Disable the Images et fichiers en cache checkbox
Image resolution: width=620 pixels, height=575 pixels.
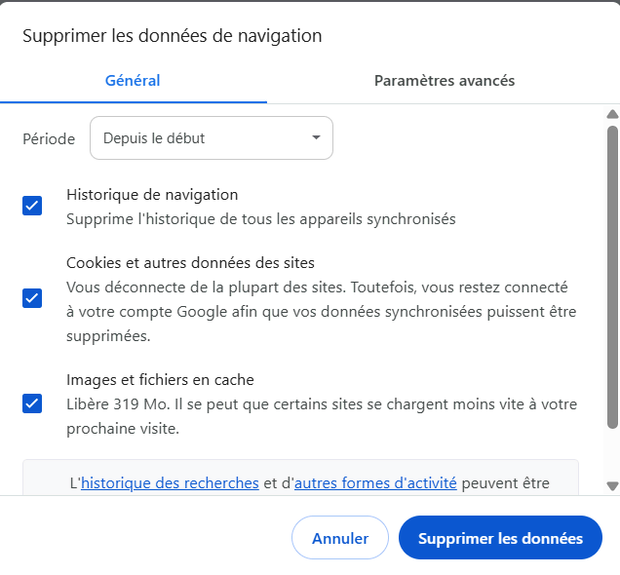(x=32, y=402)
